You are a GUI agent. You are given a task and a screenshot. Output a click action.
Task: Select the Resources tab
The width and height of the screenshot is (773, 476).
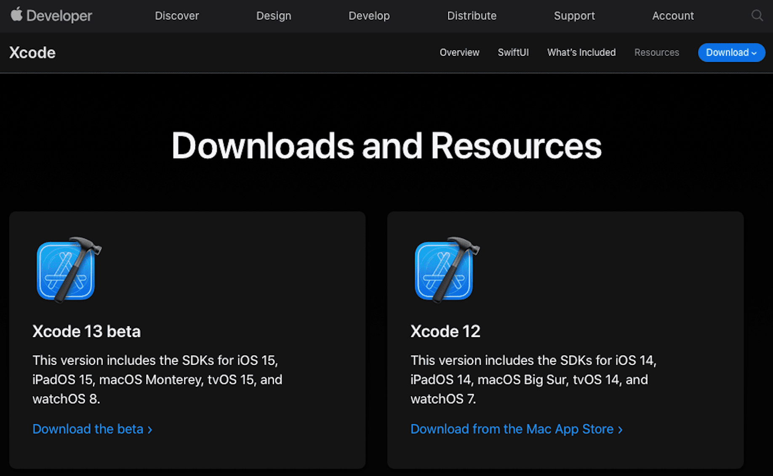tap(656, 53)
